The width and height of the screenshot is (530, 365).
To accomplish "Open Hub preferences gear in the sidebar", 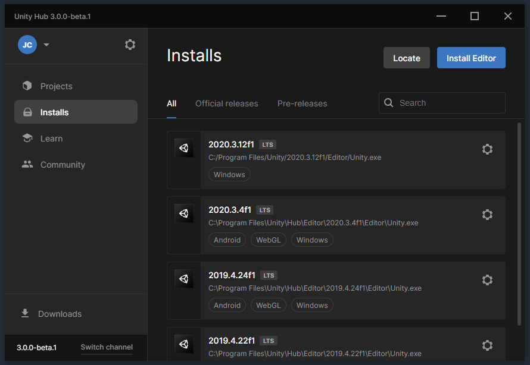I will [130, 45].
